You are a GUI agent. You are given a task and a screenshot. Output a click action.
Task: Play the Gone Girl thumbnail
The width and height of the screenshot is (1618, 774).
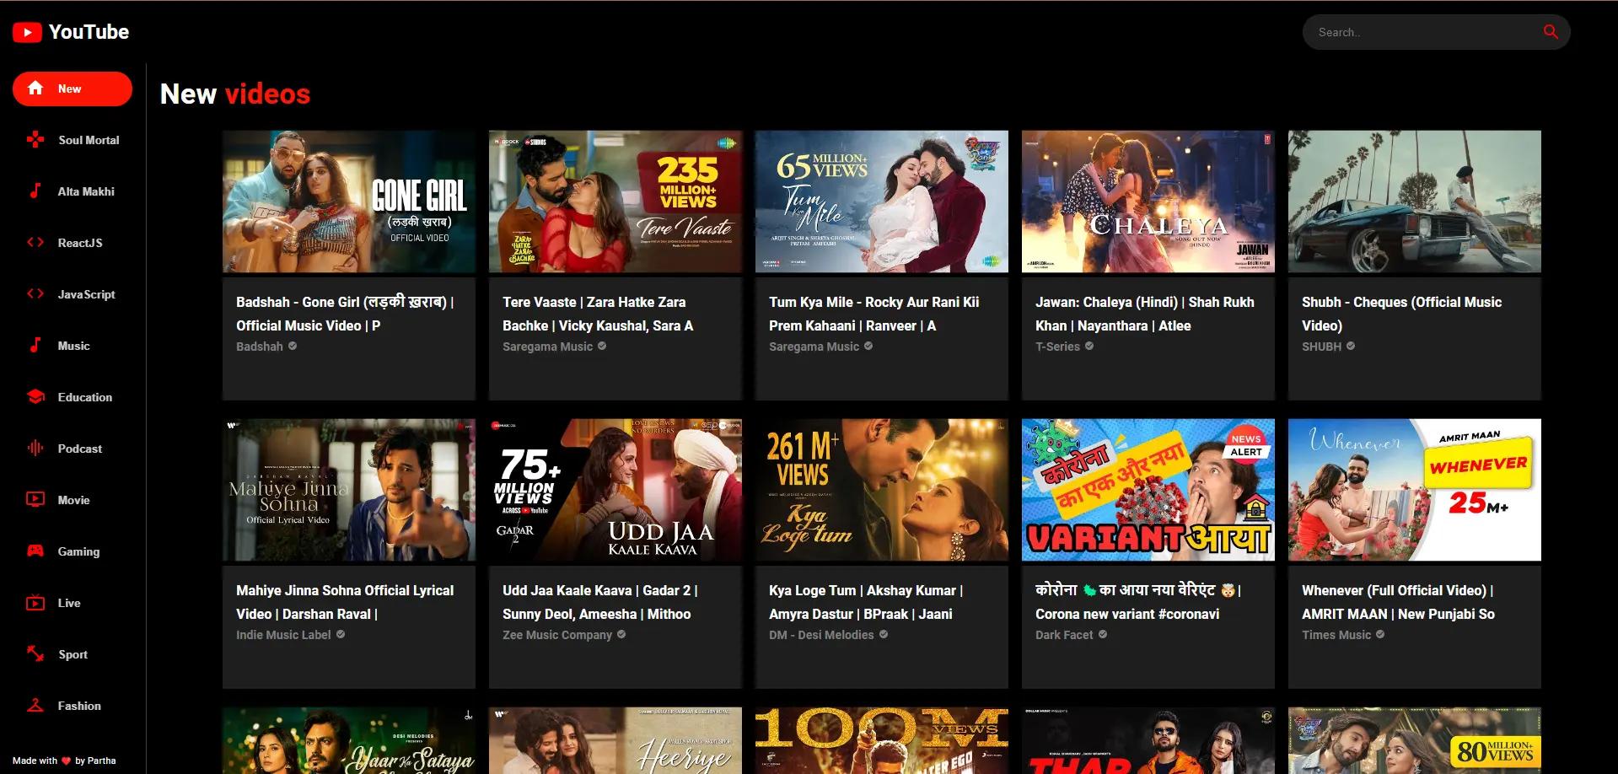[x=349, y=202]
